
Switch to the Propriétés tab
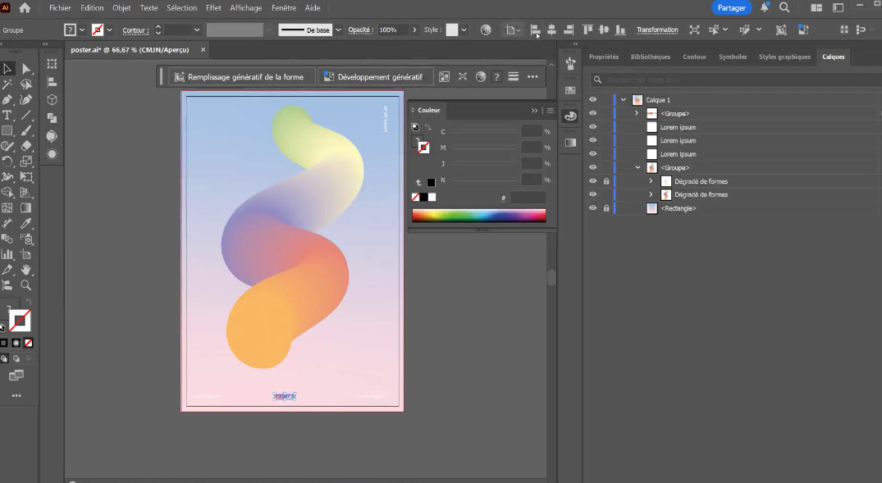[603, 57]
